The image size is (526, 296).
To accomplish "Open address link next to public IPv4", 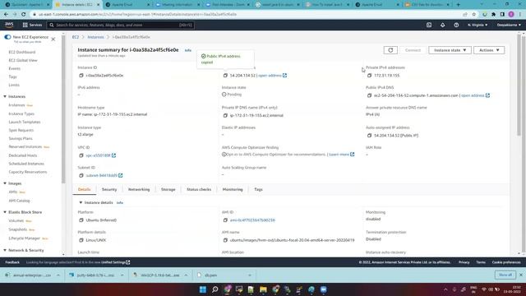I will pos(272,76).
